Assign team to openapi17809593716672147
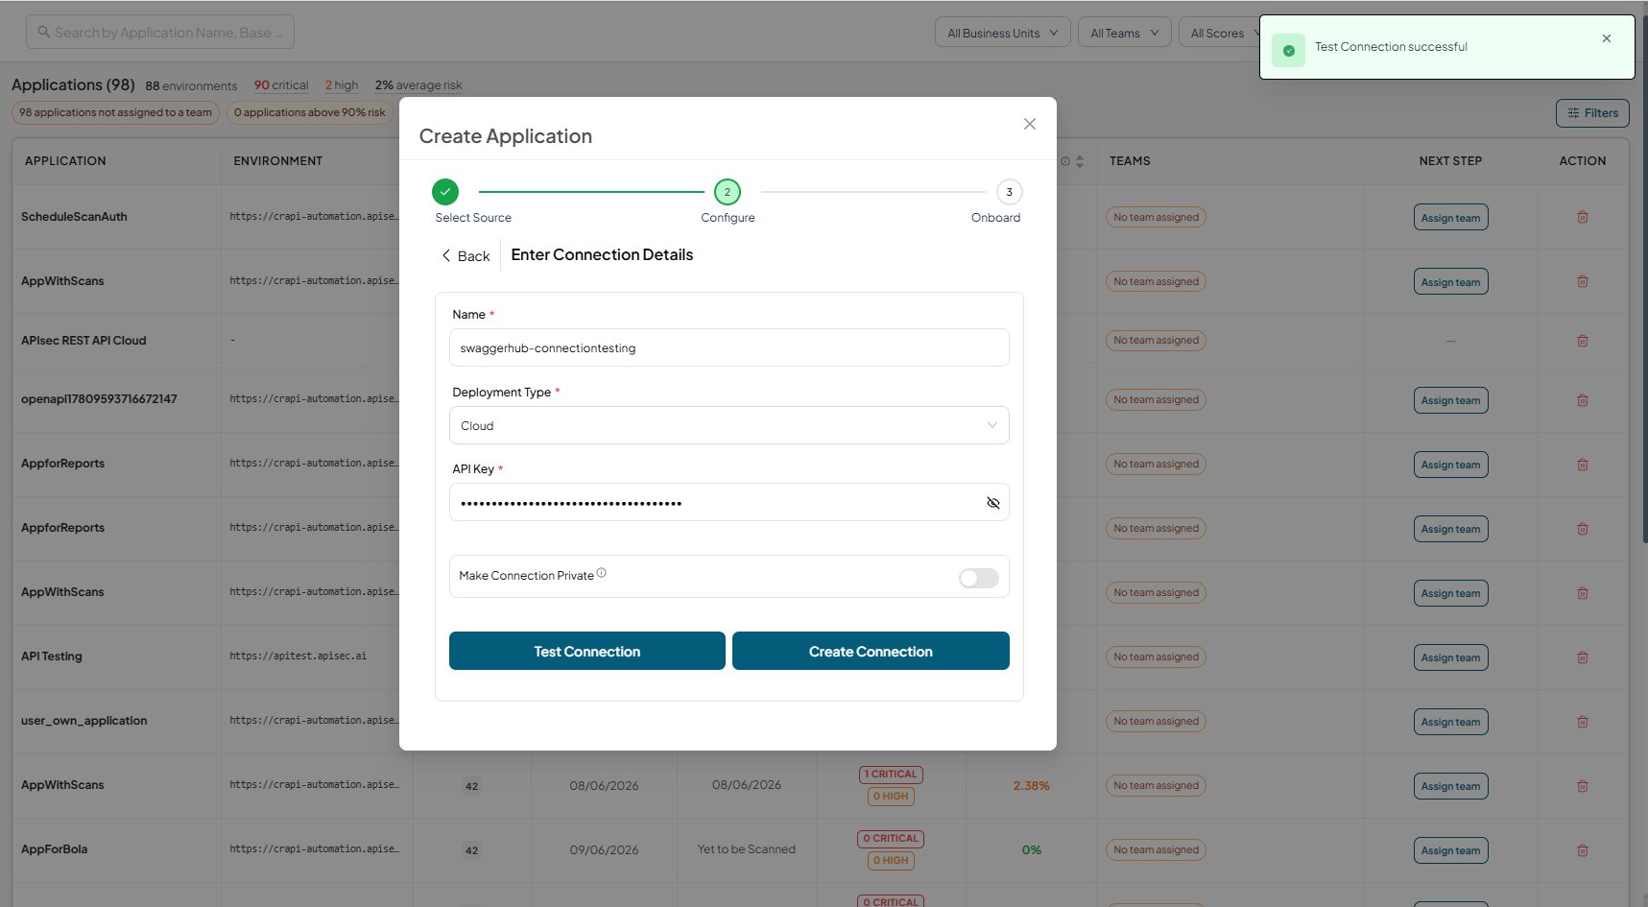1648x907 pixels. click(1451, 400)
